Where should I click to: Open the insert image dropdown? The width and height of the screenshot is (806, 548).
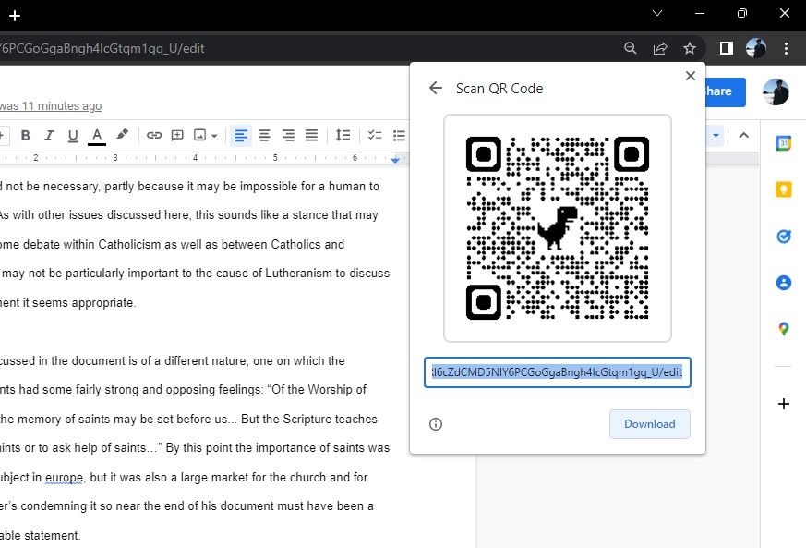click(212, 135)
